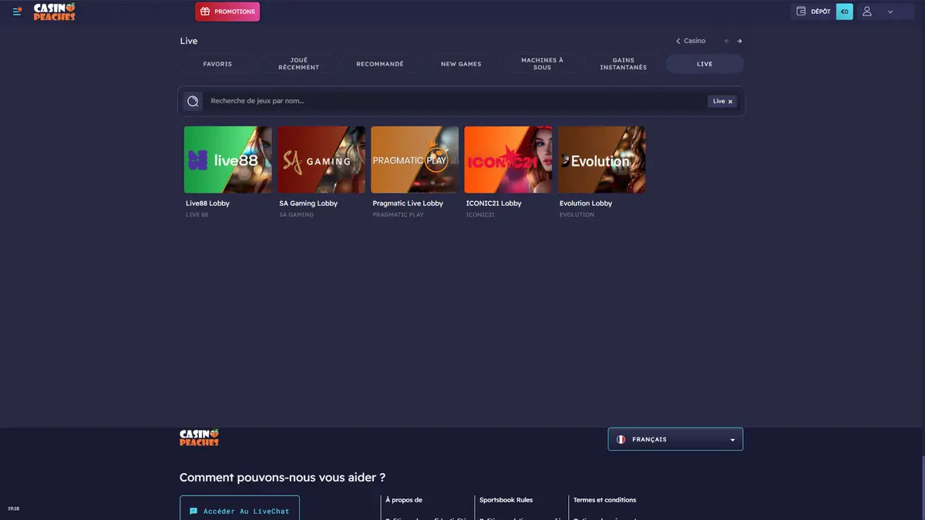Image resolution: width=925 pixels, height=520 pixels.
Task: Open the Evolution Lobby thumbnail
Action: pyautogui.click(x=602, y=159)
